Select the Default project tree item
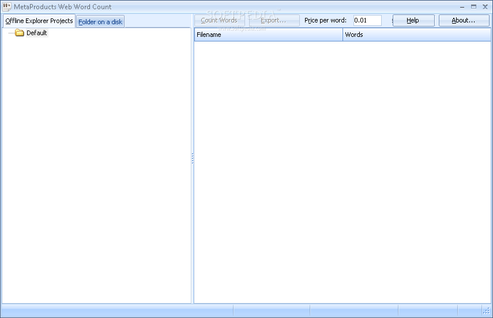Screen dimensions: 493x318 coord(36,33)
